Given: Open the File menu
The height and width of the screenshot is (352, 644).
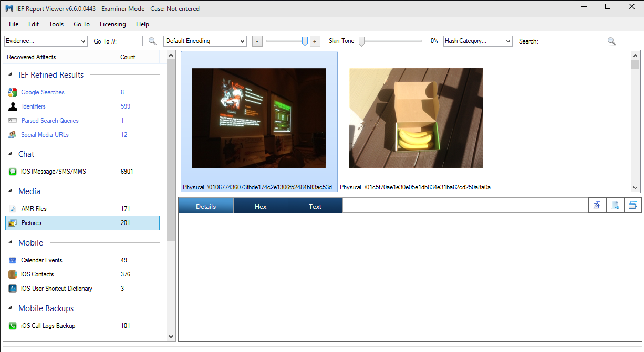Looking at the screenshot, I should point(14,24).
